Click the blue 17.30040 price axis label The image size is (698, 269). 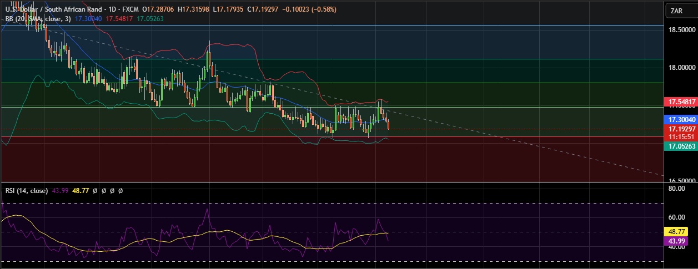click(680, 119)
